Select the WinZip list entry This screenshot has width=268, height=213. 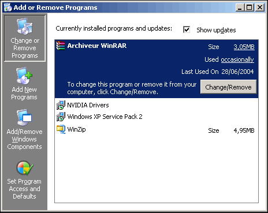[x=157, y=130]
